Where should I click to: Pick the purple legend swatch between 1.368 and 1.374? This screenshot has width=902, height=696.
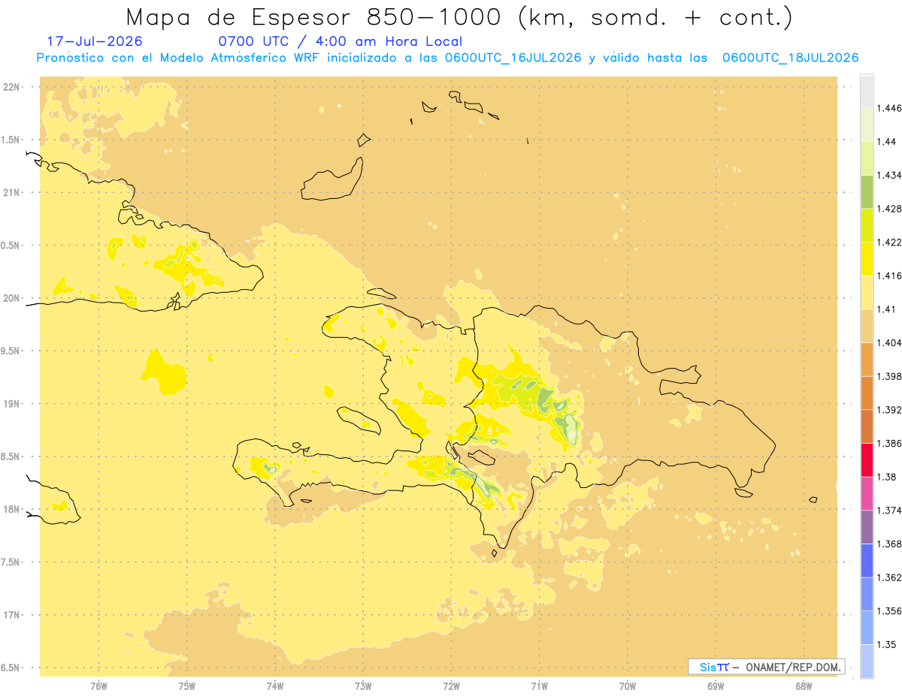[867, 527]
